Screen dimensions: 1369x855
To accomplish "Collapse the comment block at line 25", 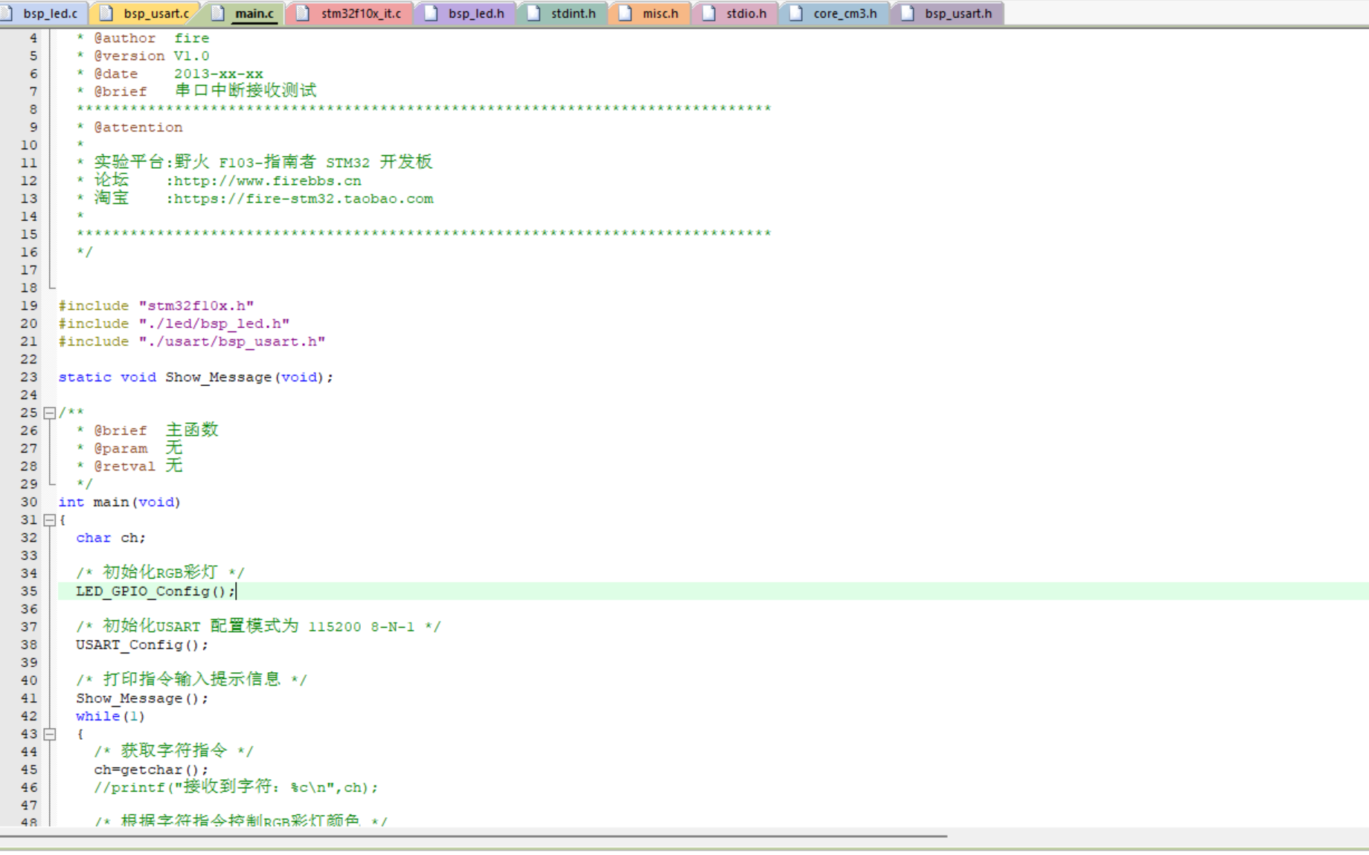I will pyautogui.click(x=50, y=413).
